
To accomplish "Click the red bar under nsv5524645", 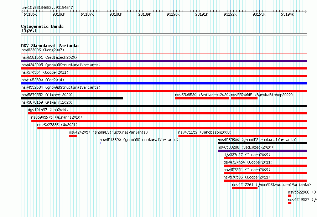I will (244, 98).
